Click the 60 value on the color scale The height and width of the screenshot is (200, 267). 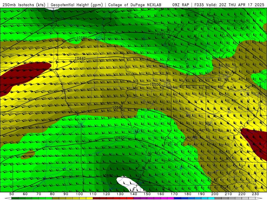[25, 194]
